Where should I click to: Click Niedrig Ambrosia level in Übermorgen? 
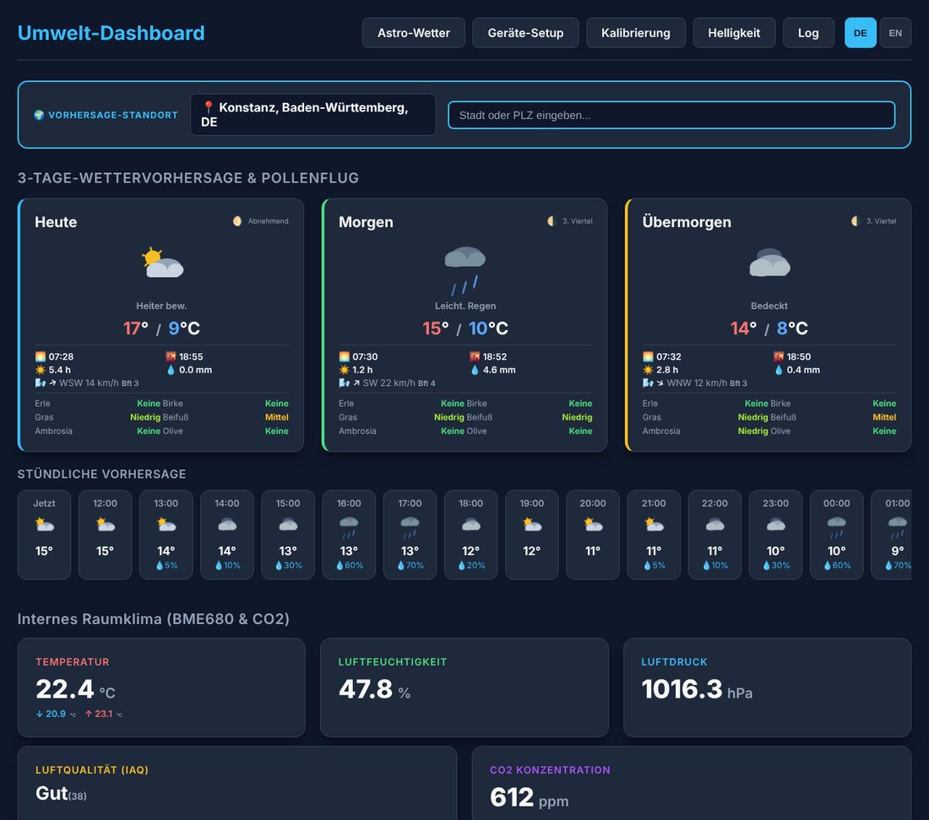click(x=752, y=431)
